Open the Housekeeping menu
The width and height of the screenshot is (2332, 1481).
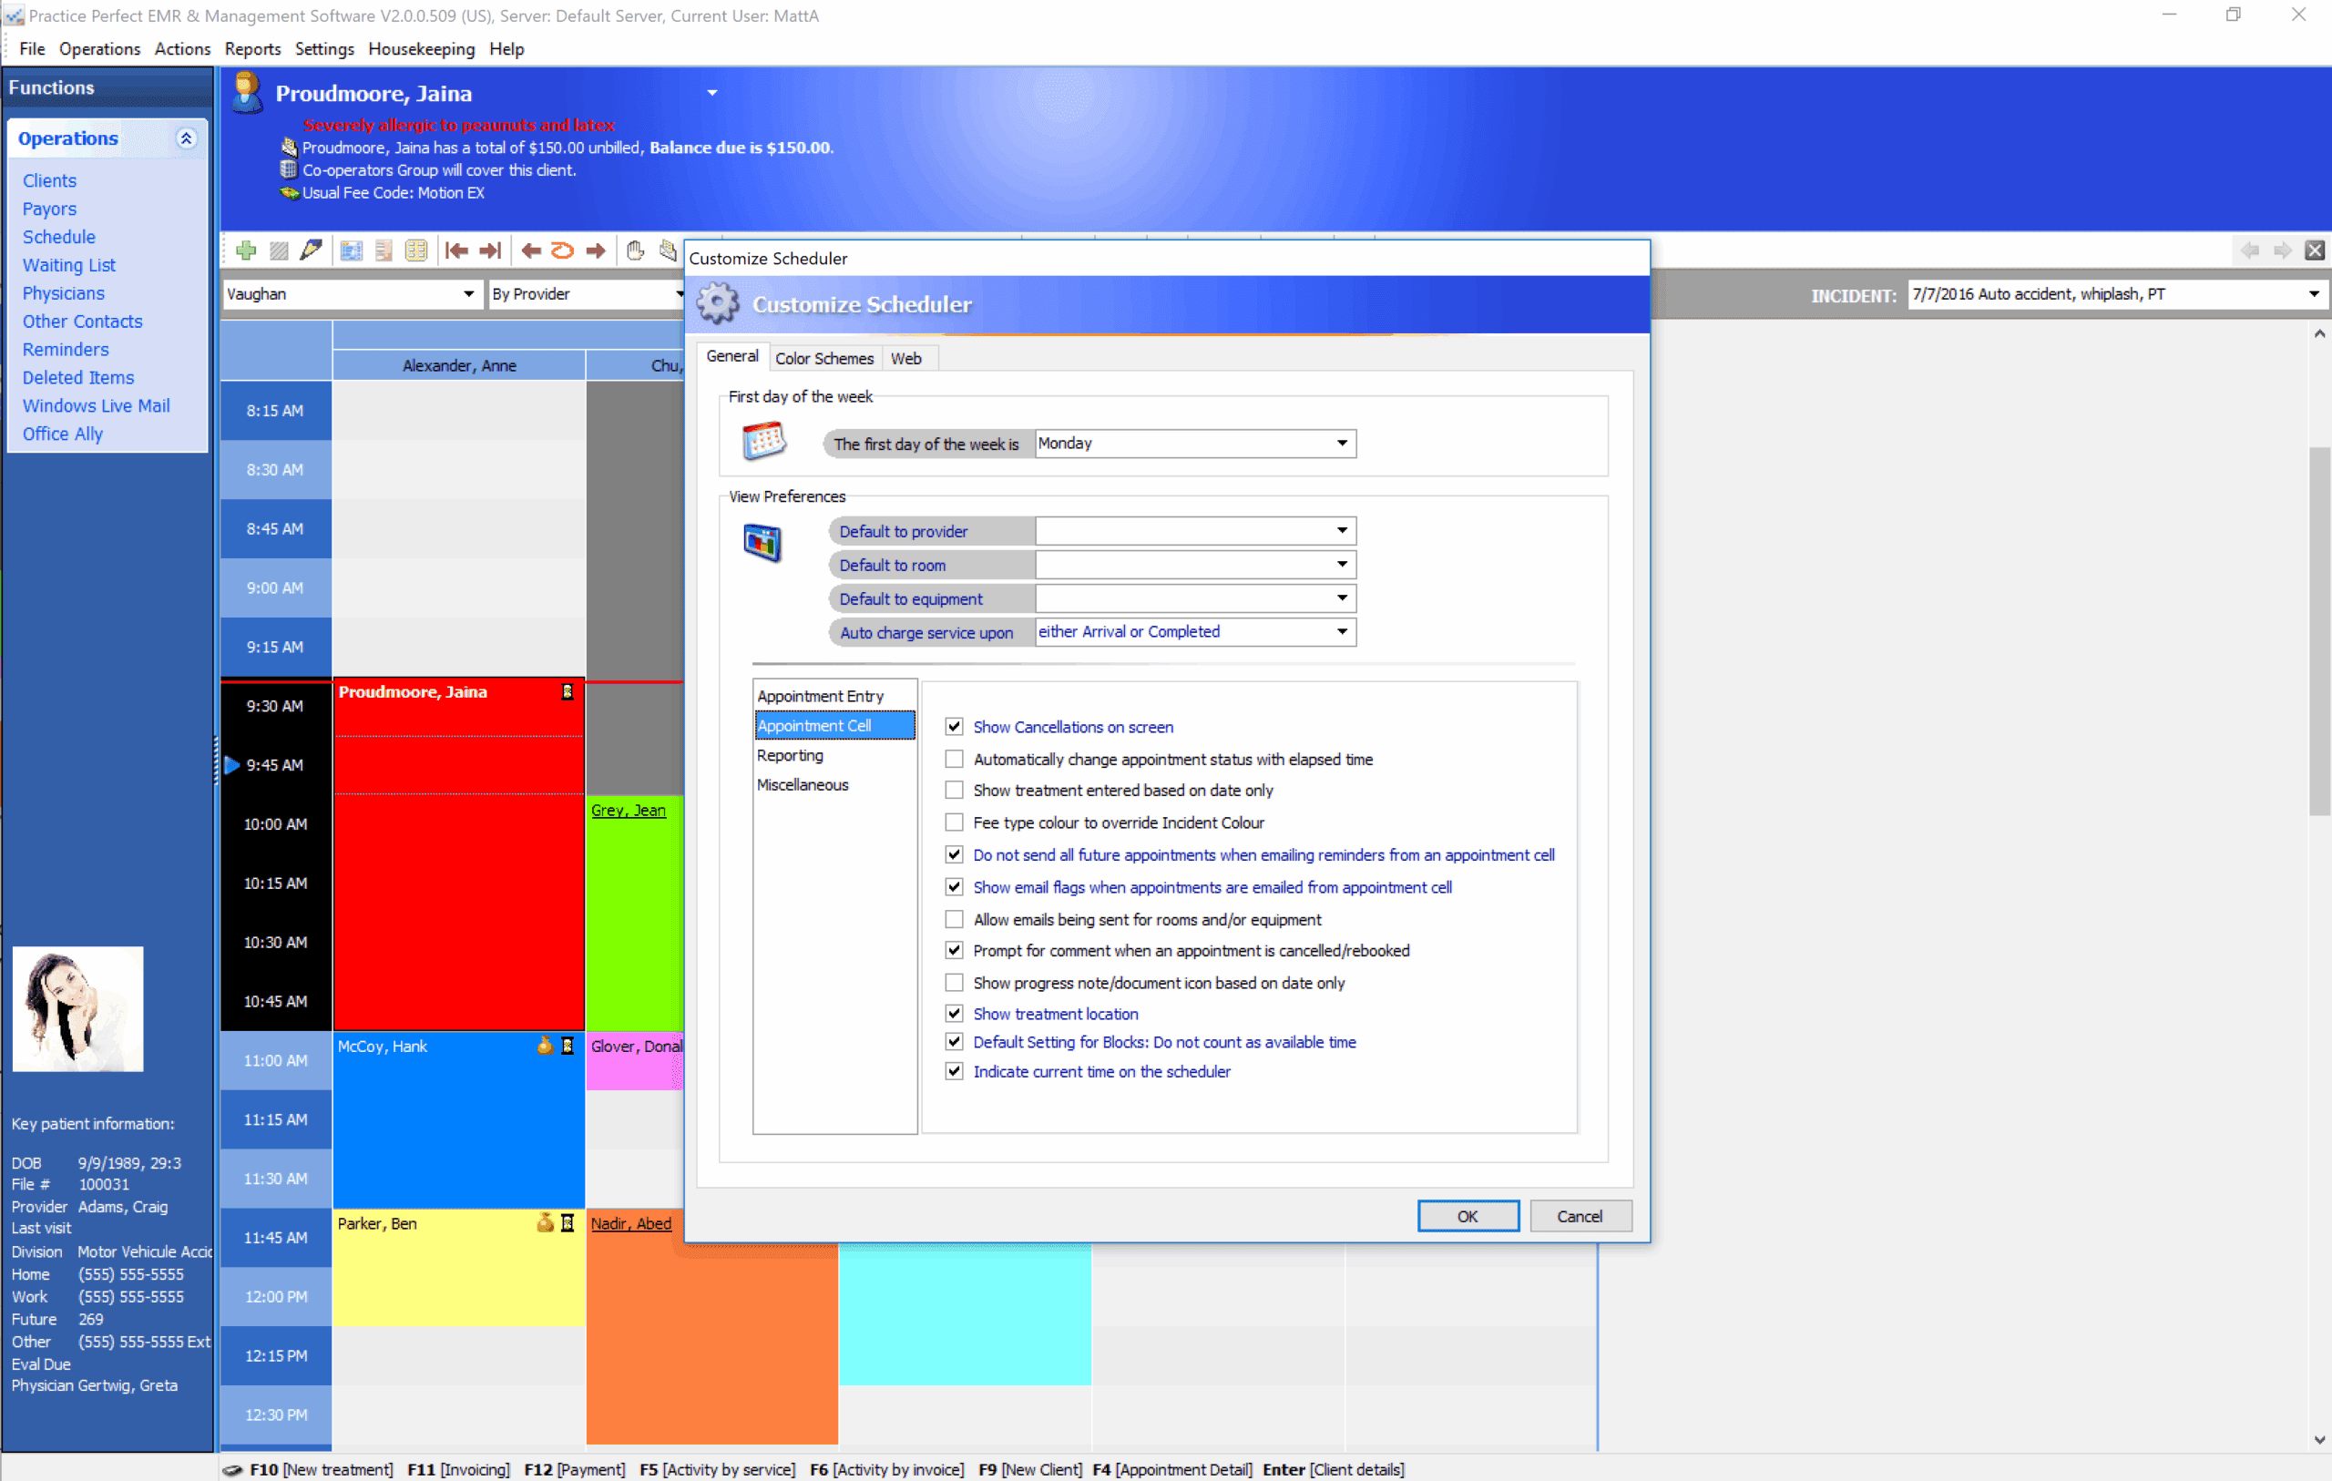tap(421, 48)
